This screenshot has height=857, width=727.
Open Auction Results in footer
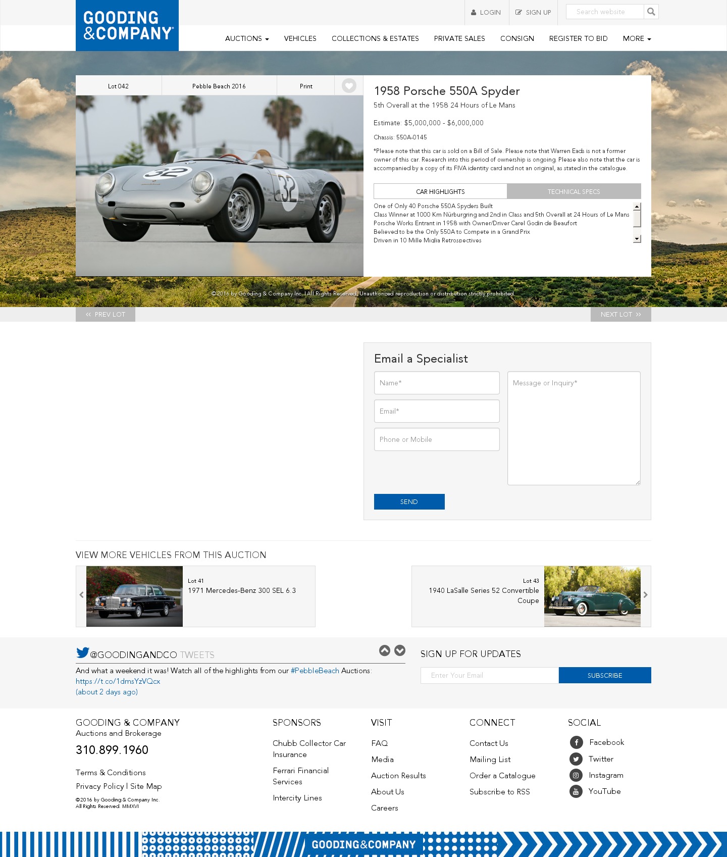pyautogui.click(x=398, y=776)
